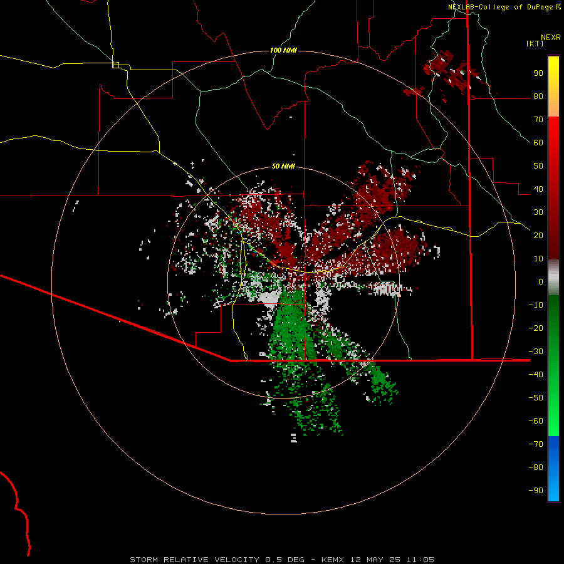
Task: Click the 30 value on the velocity scale
Action: coord(538,212)
